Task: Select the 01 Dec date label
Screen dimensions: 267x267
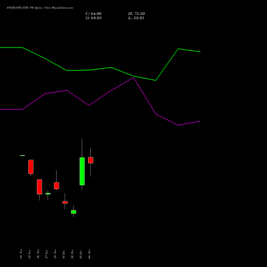Action: [x=64, y=254]
